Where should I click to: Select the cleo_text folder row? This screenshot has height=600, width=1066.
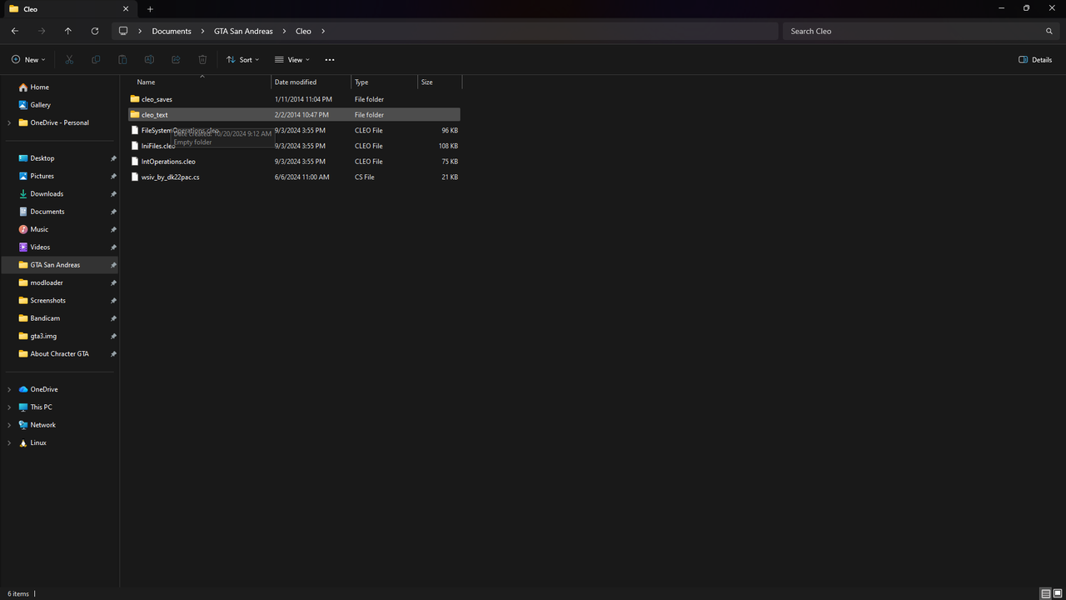point(295,115)
